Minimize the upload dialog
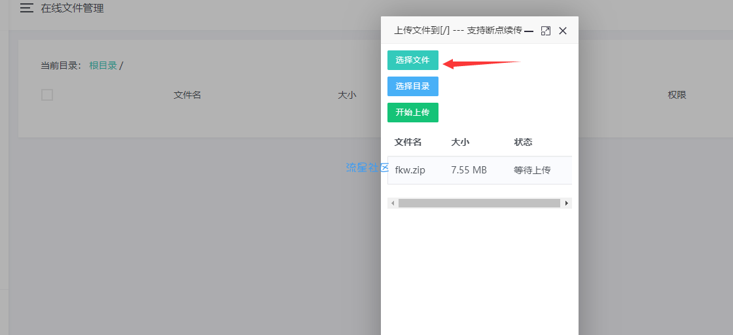733x335 pixels. pos(529,31)
